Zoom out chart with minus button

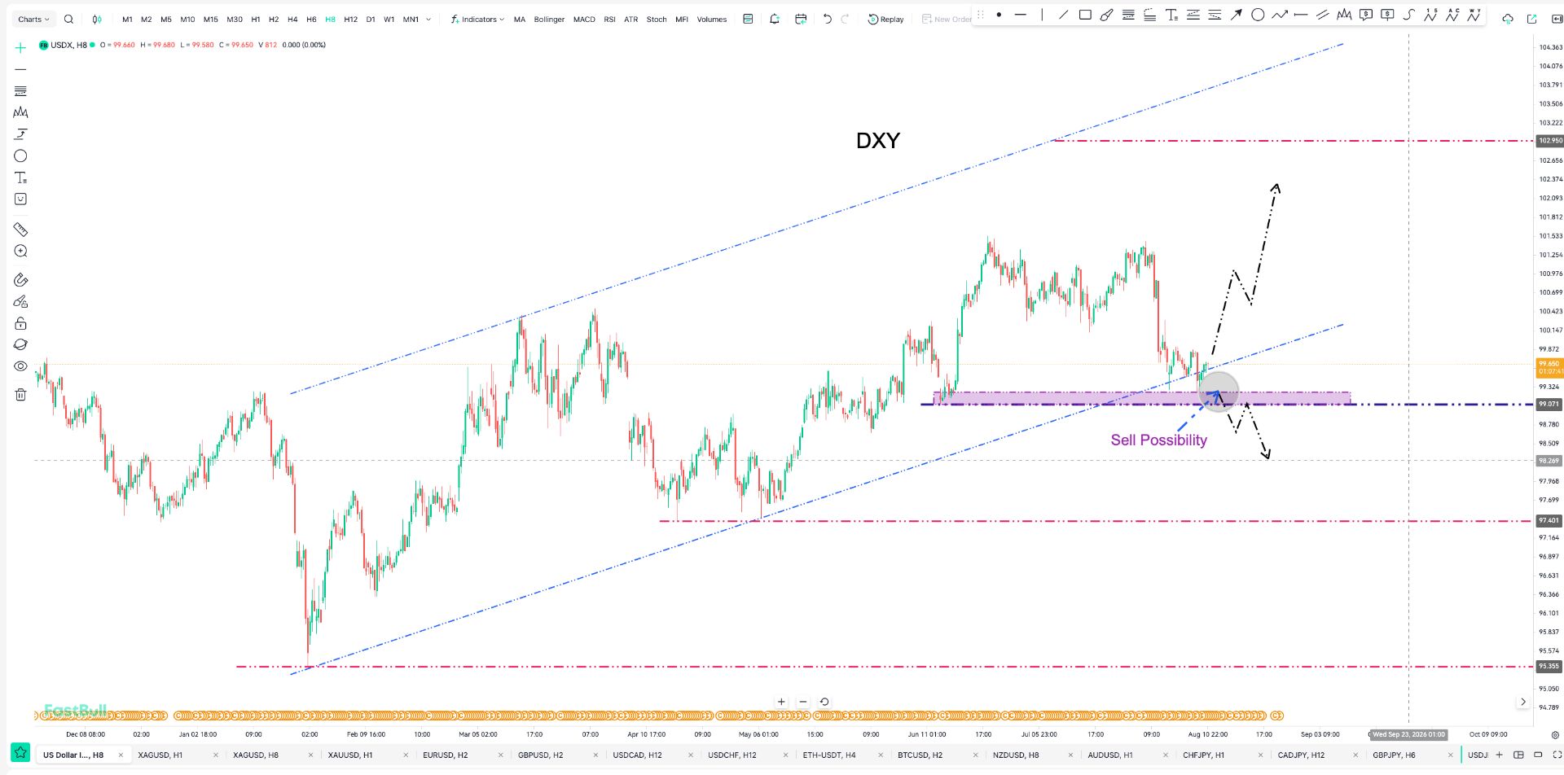[803, 702]
